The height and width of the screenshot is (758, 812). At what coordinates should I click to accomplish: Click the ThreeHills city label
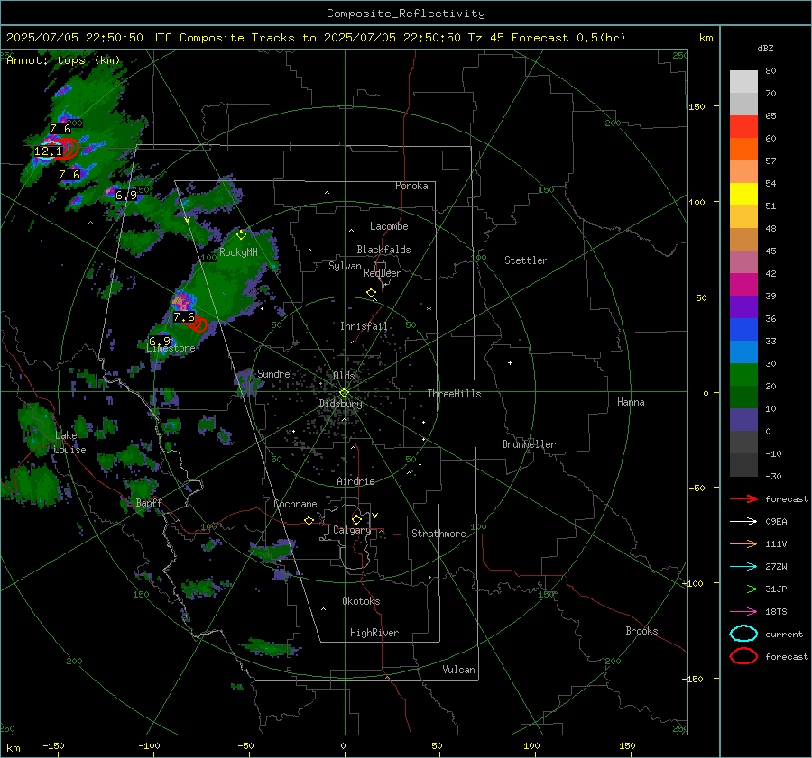[x=454, y=394]
